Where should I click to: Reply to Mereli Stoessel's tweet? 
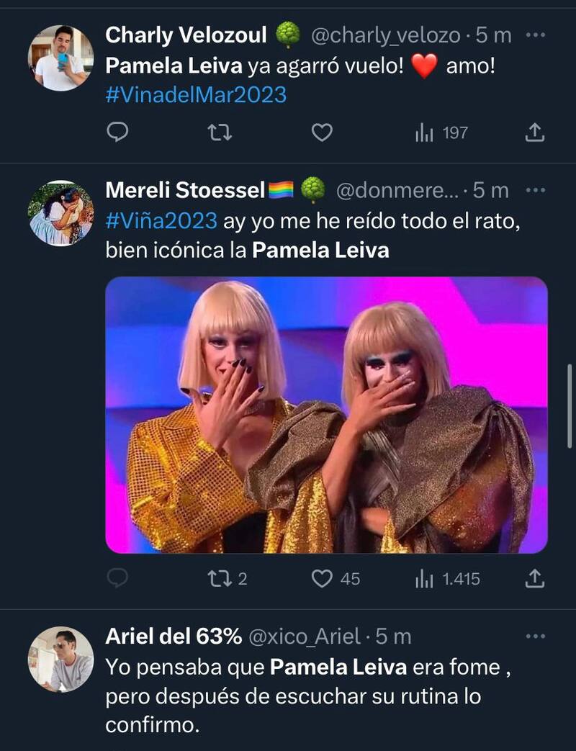[x=117, y=578]
